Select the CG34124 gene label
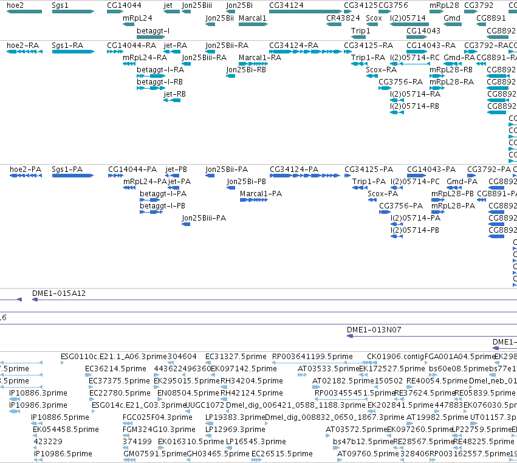517x463 pixels. point(286,5)
